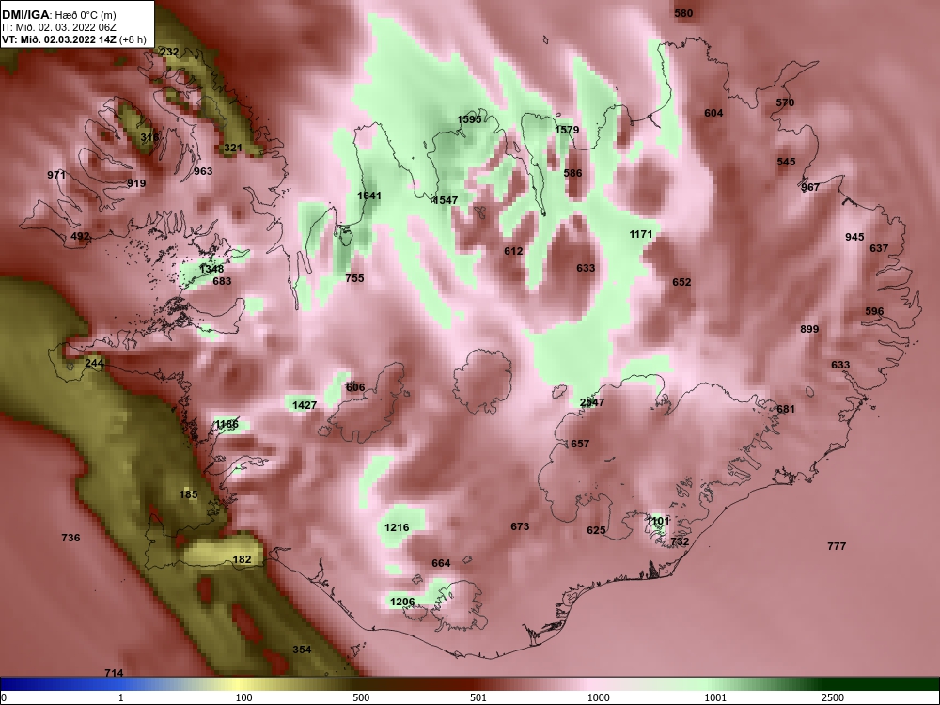Click the 945 height label
The height and width of the screenshot is (705, 940).
click(854, 238)
